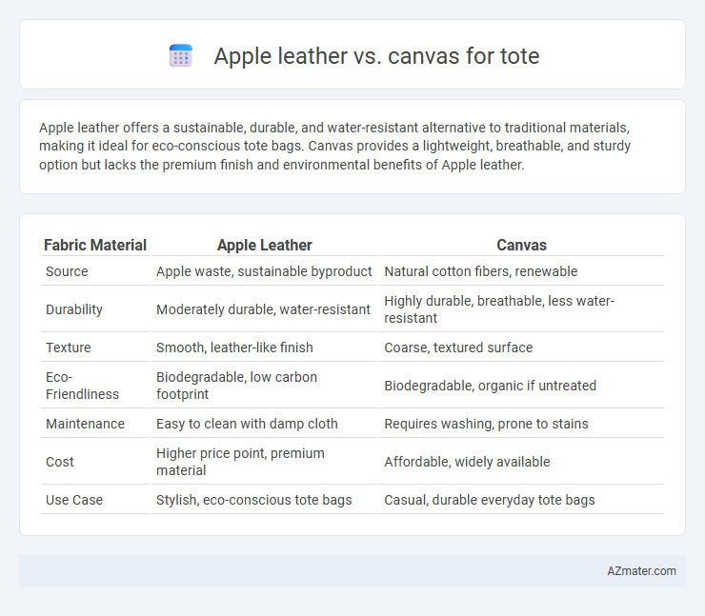The width and height of the screenshot is (705, 616).
Task: Click the calendar grid icon beside the title
Action: 181,56
